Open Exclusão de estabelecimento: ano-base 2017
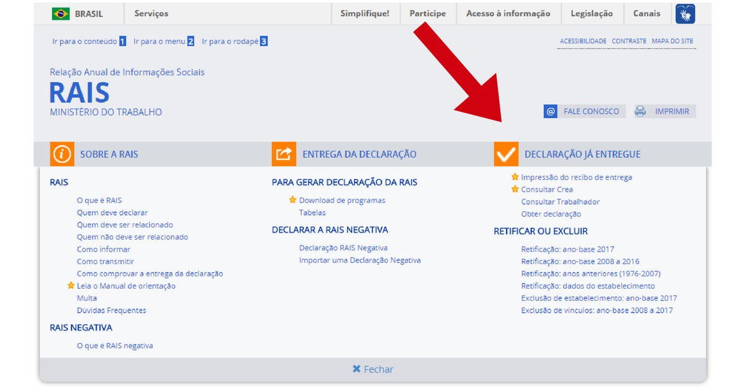This screenshot has height=390, width=745. [x=599, y=298]
